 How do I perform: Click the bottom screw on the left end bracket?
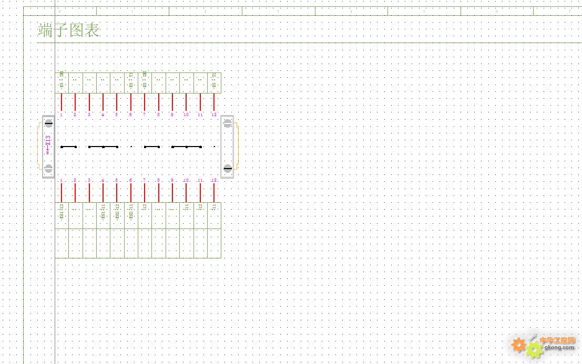pyautogui.click(x=48, y=169)
